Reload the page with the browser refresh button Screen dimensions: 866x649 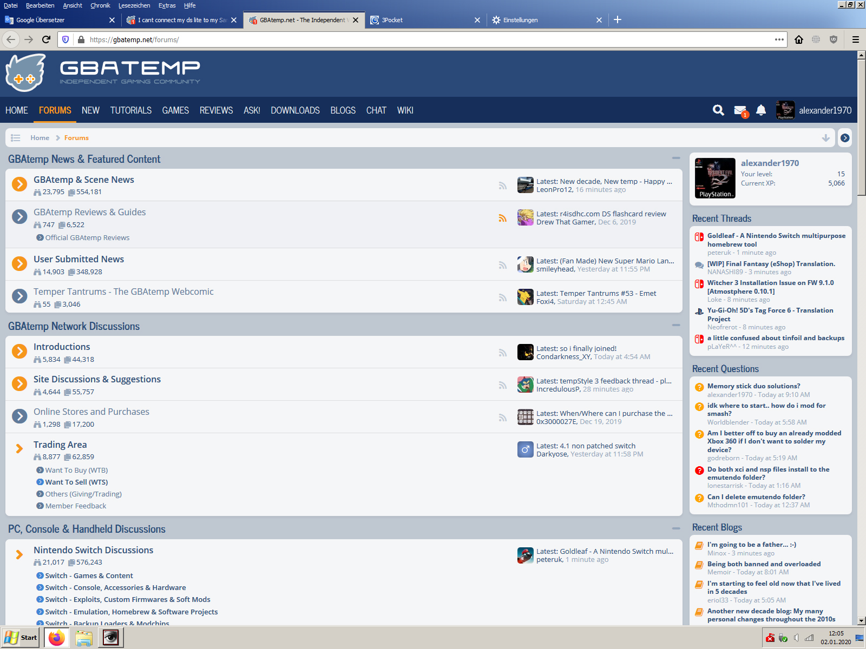(x=47, y=39)
